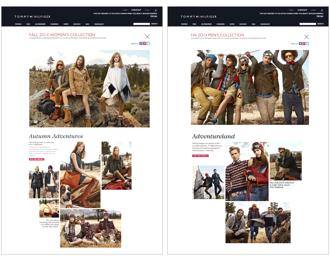Click Search button on Men's Collection page
The width and height of the screenshot is (330, 261).
[321, 24]
